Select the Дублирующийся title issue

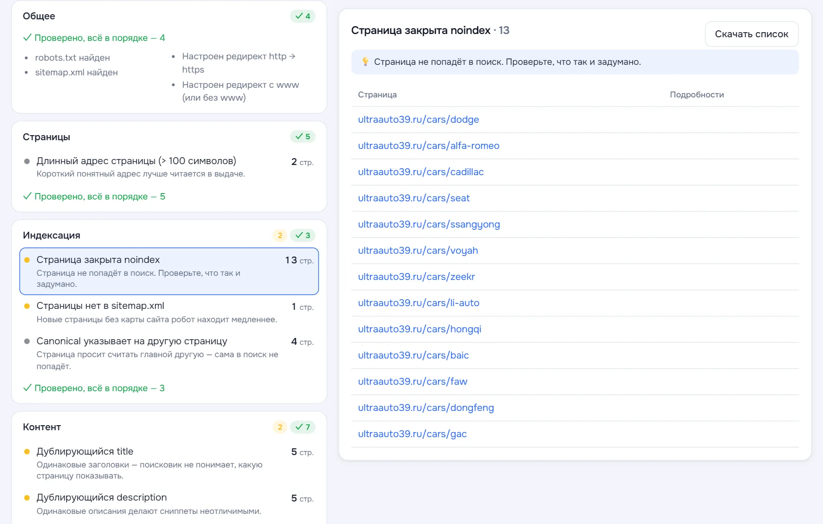pos(169,463)
